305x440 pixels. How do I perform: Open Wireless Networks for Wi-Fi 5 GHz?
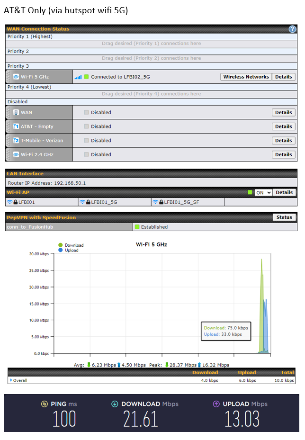pos(246,77)
